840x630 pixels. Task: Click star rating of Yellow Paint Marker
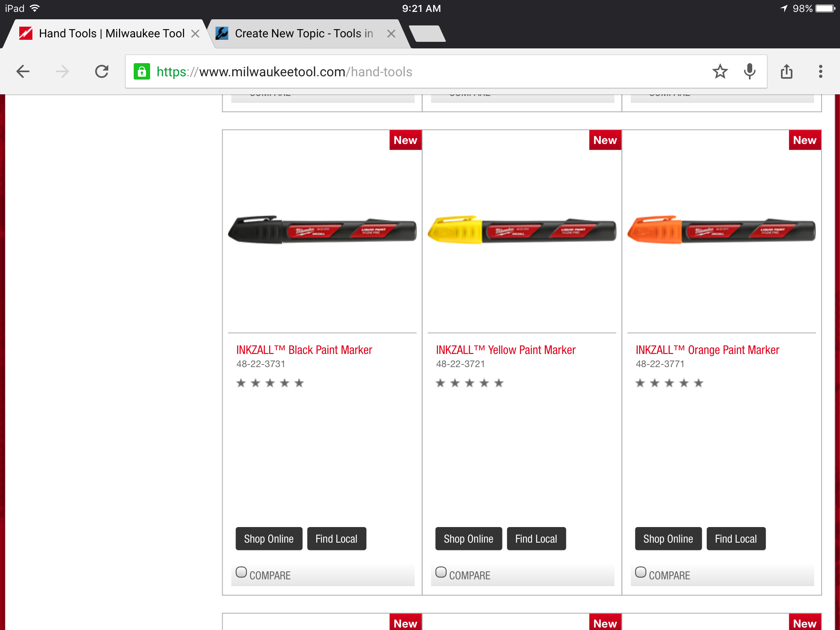coord(470,383)
